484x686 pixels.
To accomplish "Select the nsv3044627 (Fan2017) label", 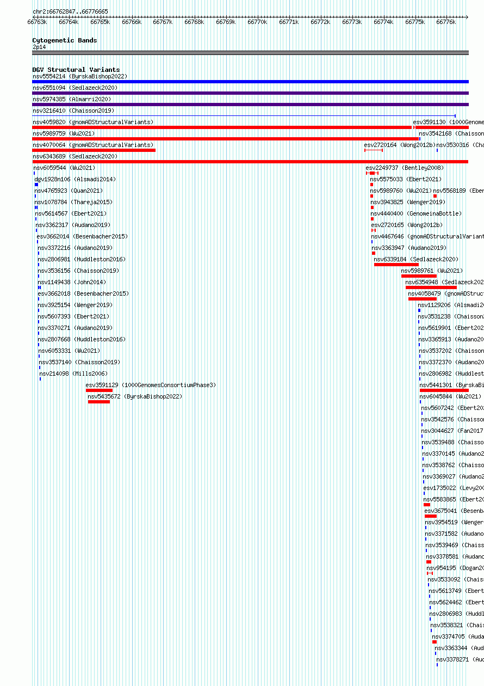I will (x=452, y=431).
